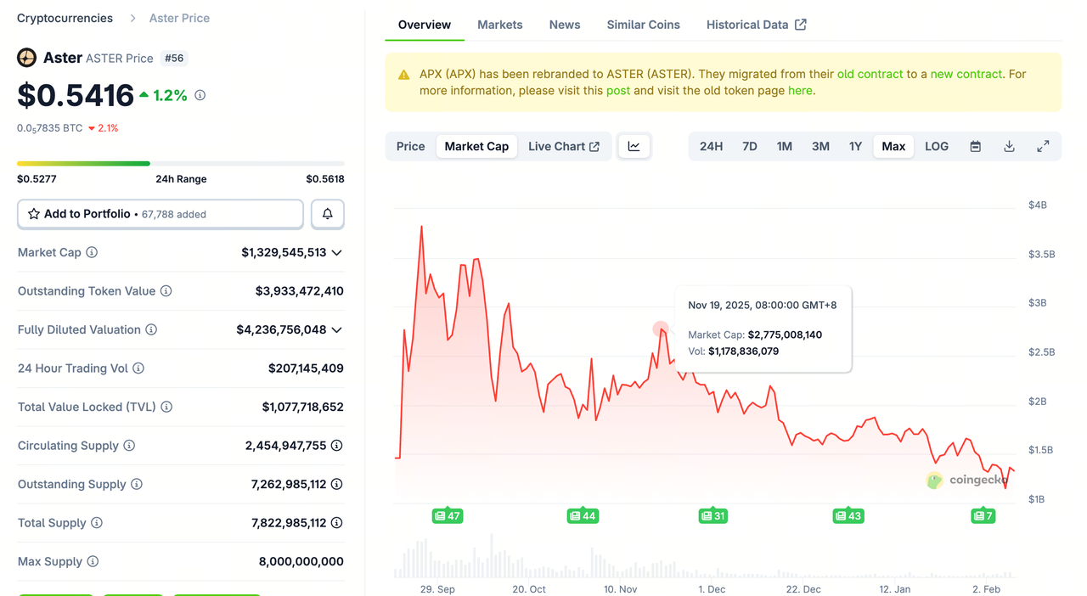The height and width of the screenshot is (596, 1087).
Task: Click the 24h Range progress bar
Action: tap(181, 162)
